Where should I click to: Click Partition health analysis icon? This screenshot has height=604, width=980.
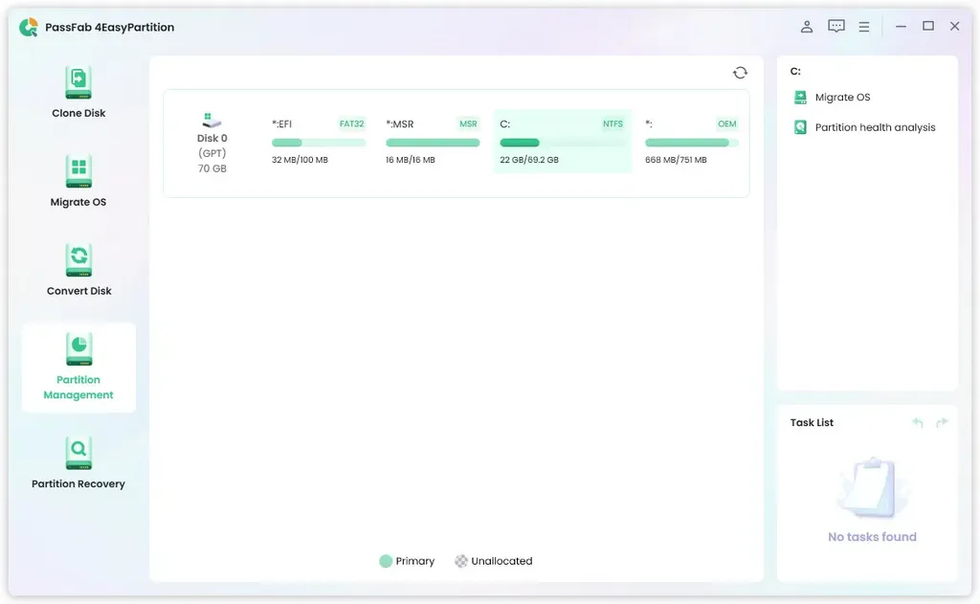800,127
